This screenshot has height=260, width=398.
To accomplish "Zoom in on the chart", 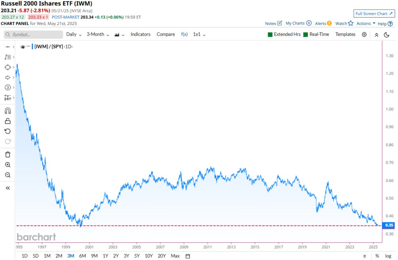I will 8,165.
